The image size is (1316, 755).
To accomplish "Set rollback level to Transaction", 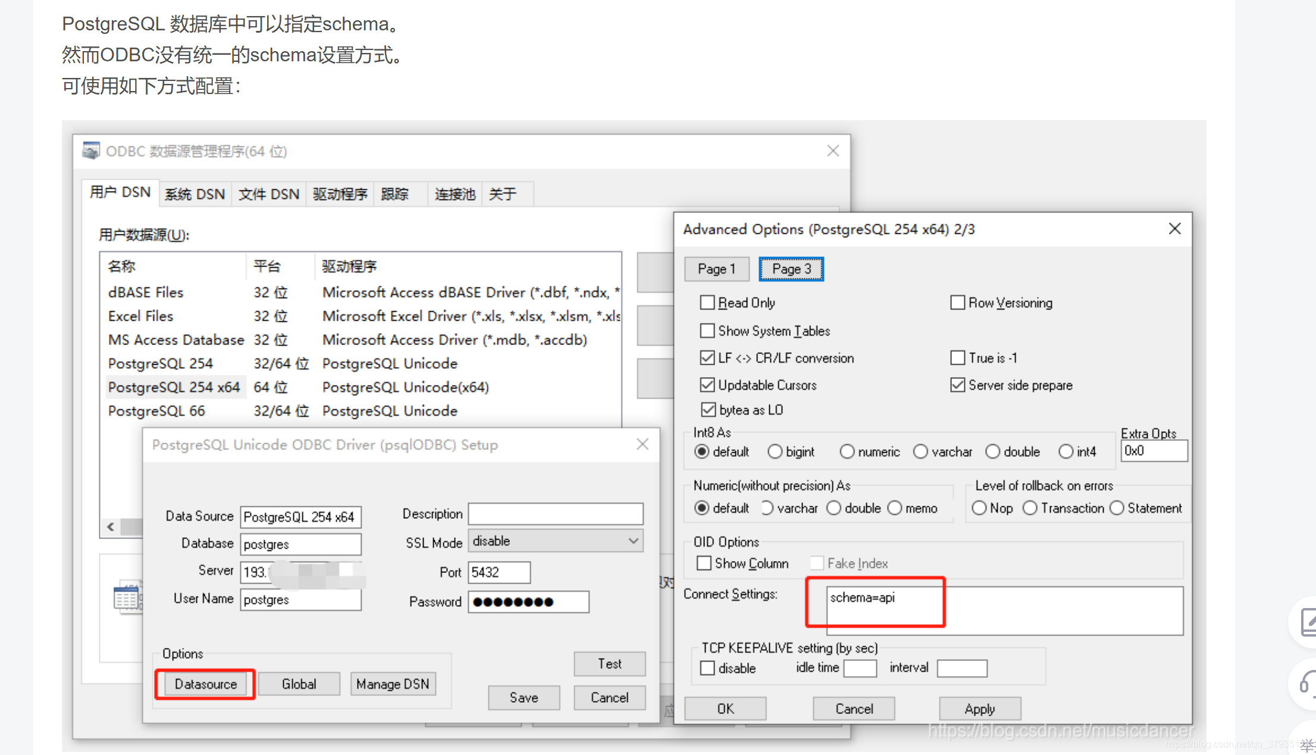I will tap(1030, 508).
